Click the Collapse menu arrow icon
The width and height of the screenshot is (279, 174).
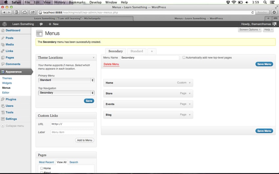(3, 126)
